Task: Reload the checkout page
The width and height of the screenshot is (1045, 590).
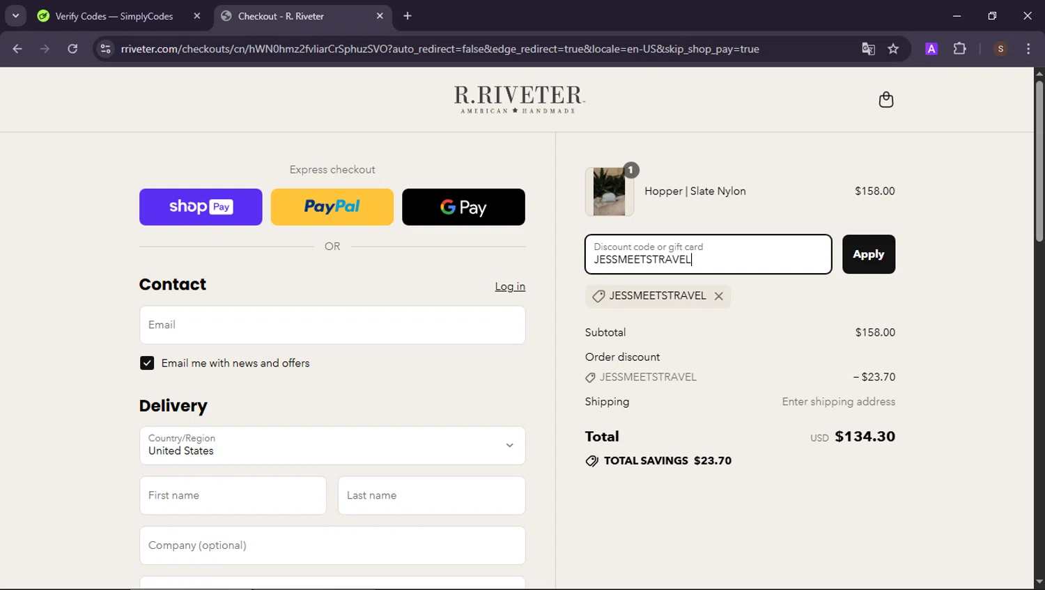Action: click(x=72, y=49)
